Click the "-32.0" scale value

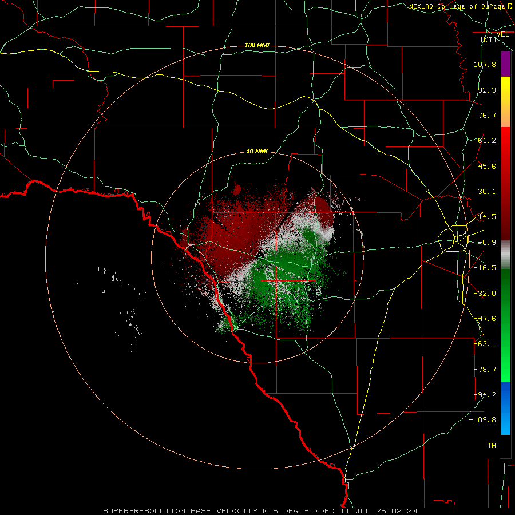pos(485,294)
